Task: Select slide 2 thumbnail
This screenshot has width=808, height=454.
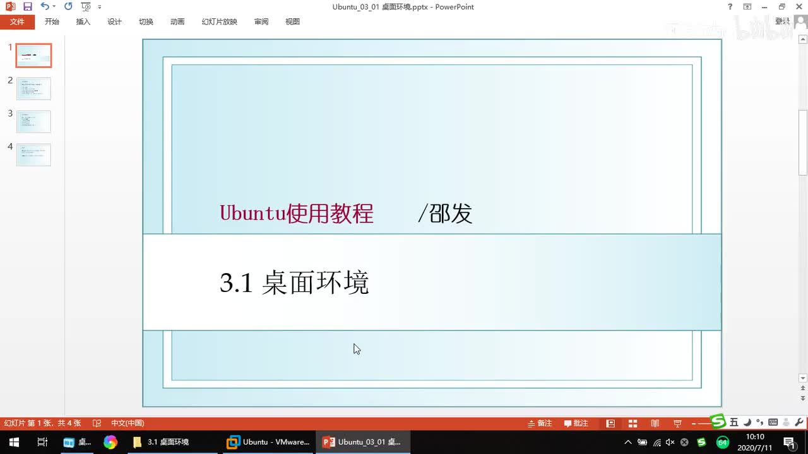Action: tap(33, 88)
